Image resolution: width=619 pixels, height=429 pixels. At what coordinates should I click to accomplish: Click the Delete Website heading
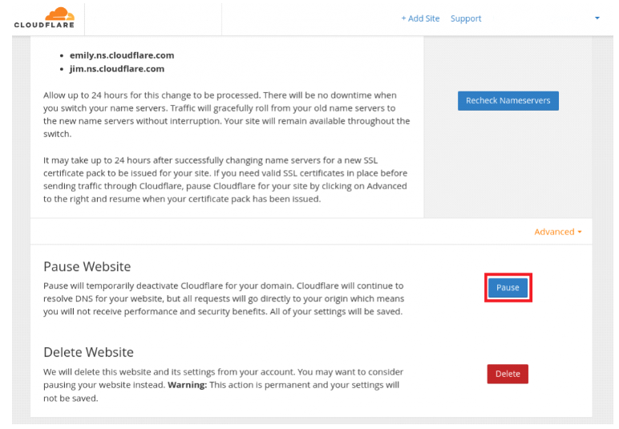(x=88, y=352)
